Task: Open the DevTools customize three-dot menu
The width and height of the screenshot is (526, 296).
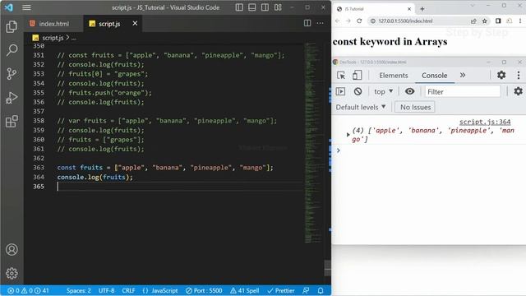Action: tap(519, 75)
